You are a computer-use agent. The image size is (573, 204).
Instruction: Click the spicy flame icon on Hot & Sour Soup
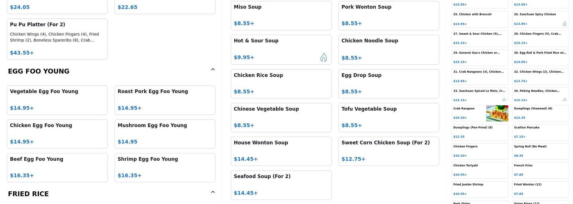click(323, 58)
